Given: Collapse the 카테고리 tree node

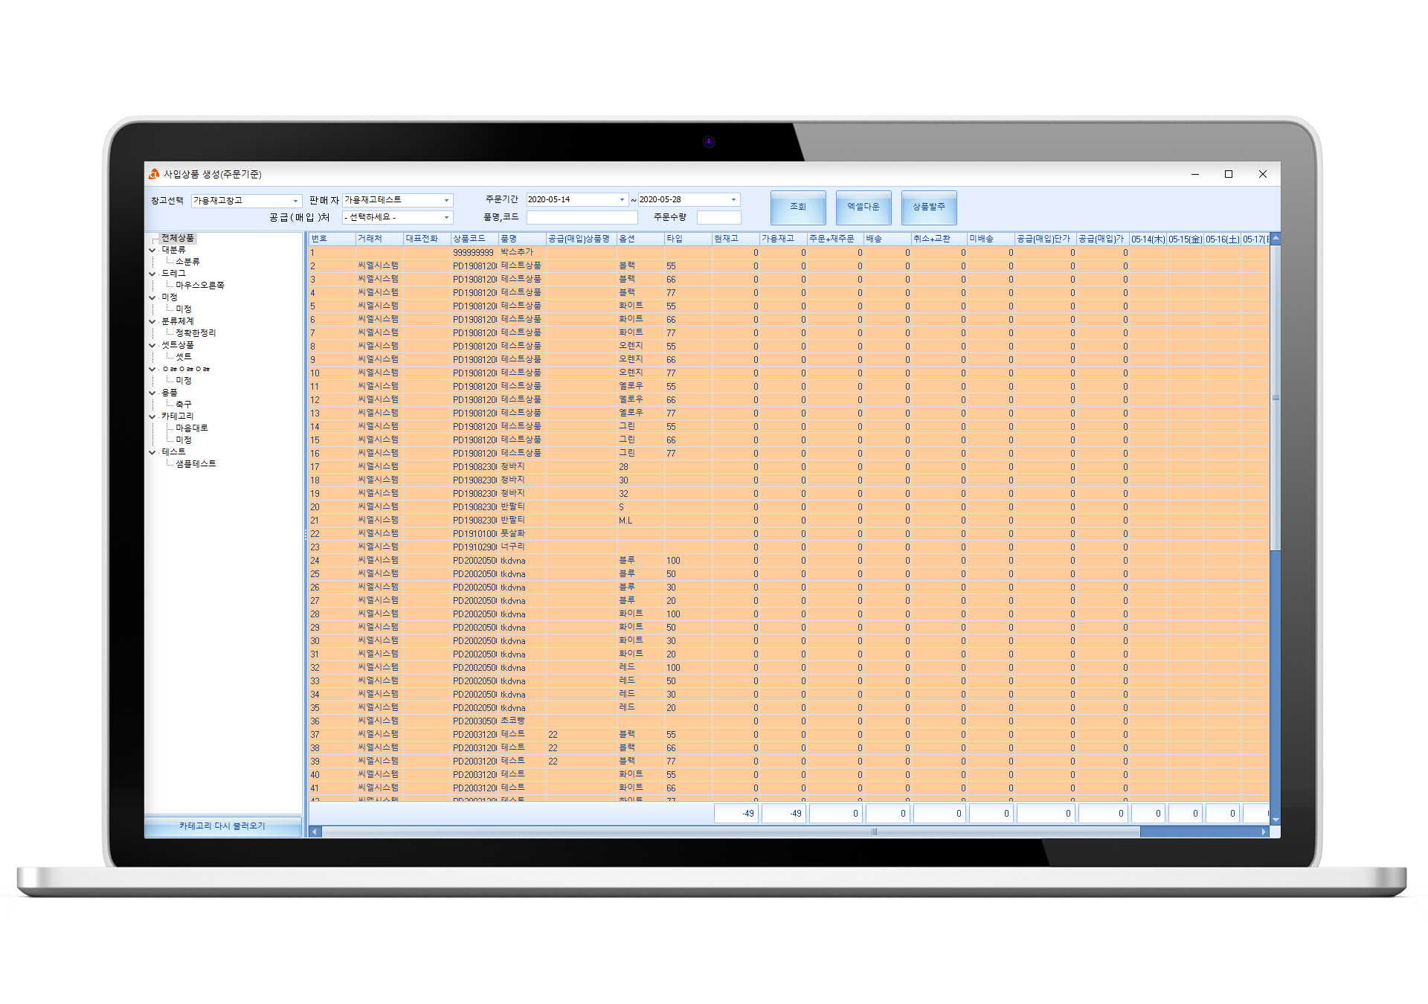Looking at the screenshot, I should pyautogui.click(x=152, y=416).
